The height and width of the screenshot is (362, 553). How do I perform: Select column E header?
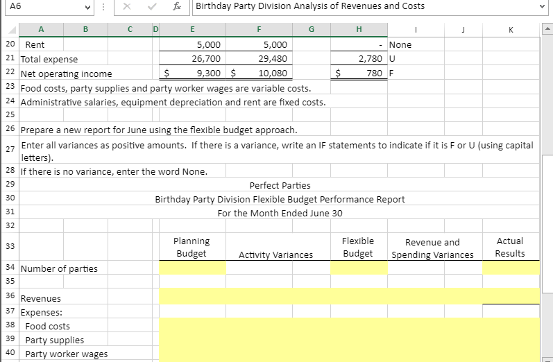[192, 30]
